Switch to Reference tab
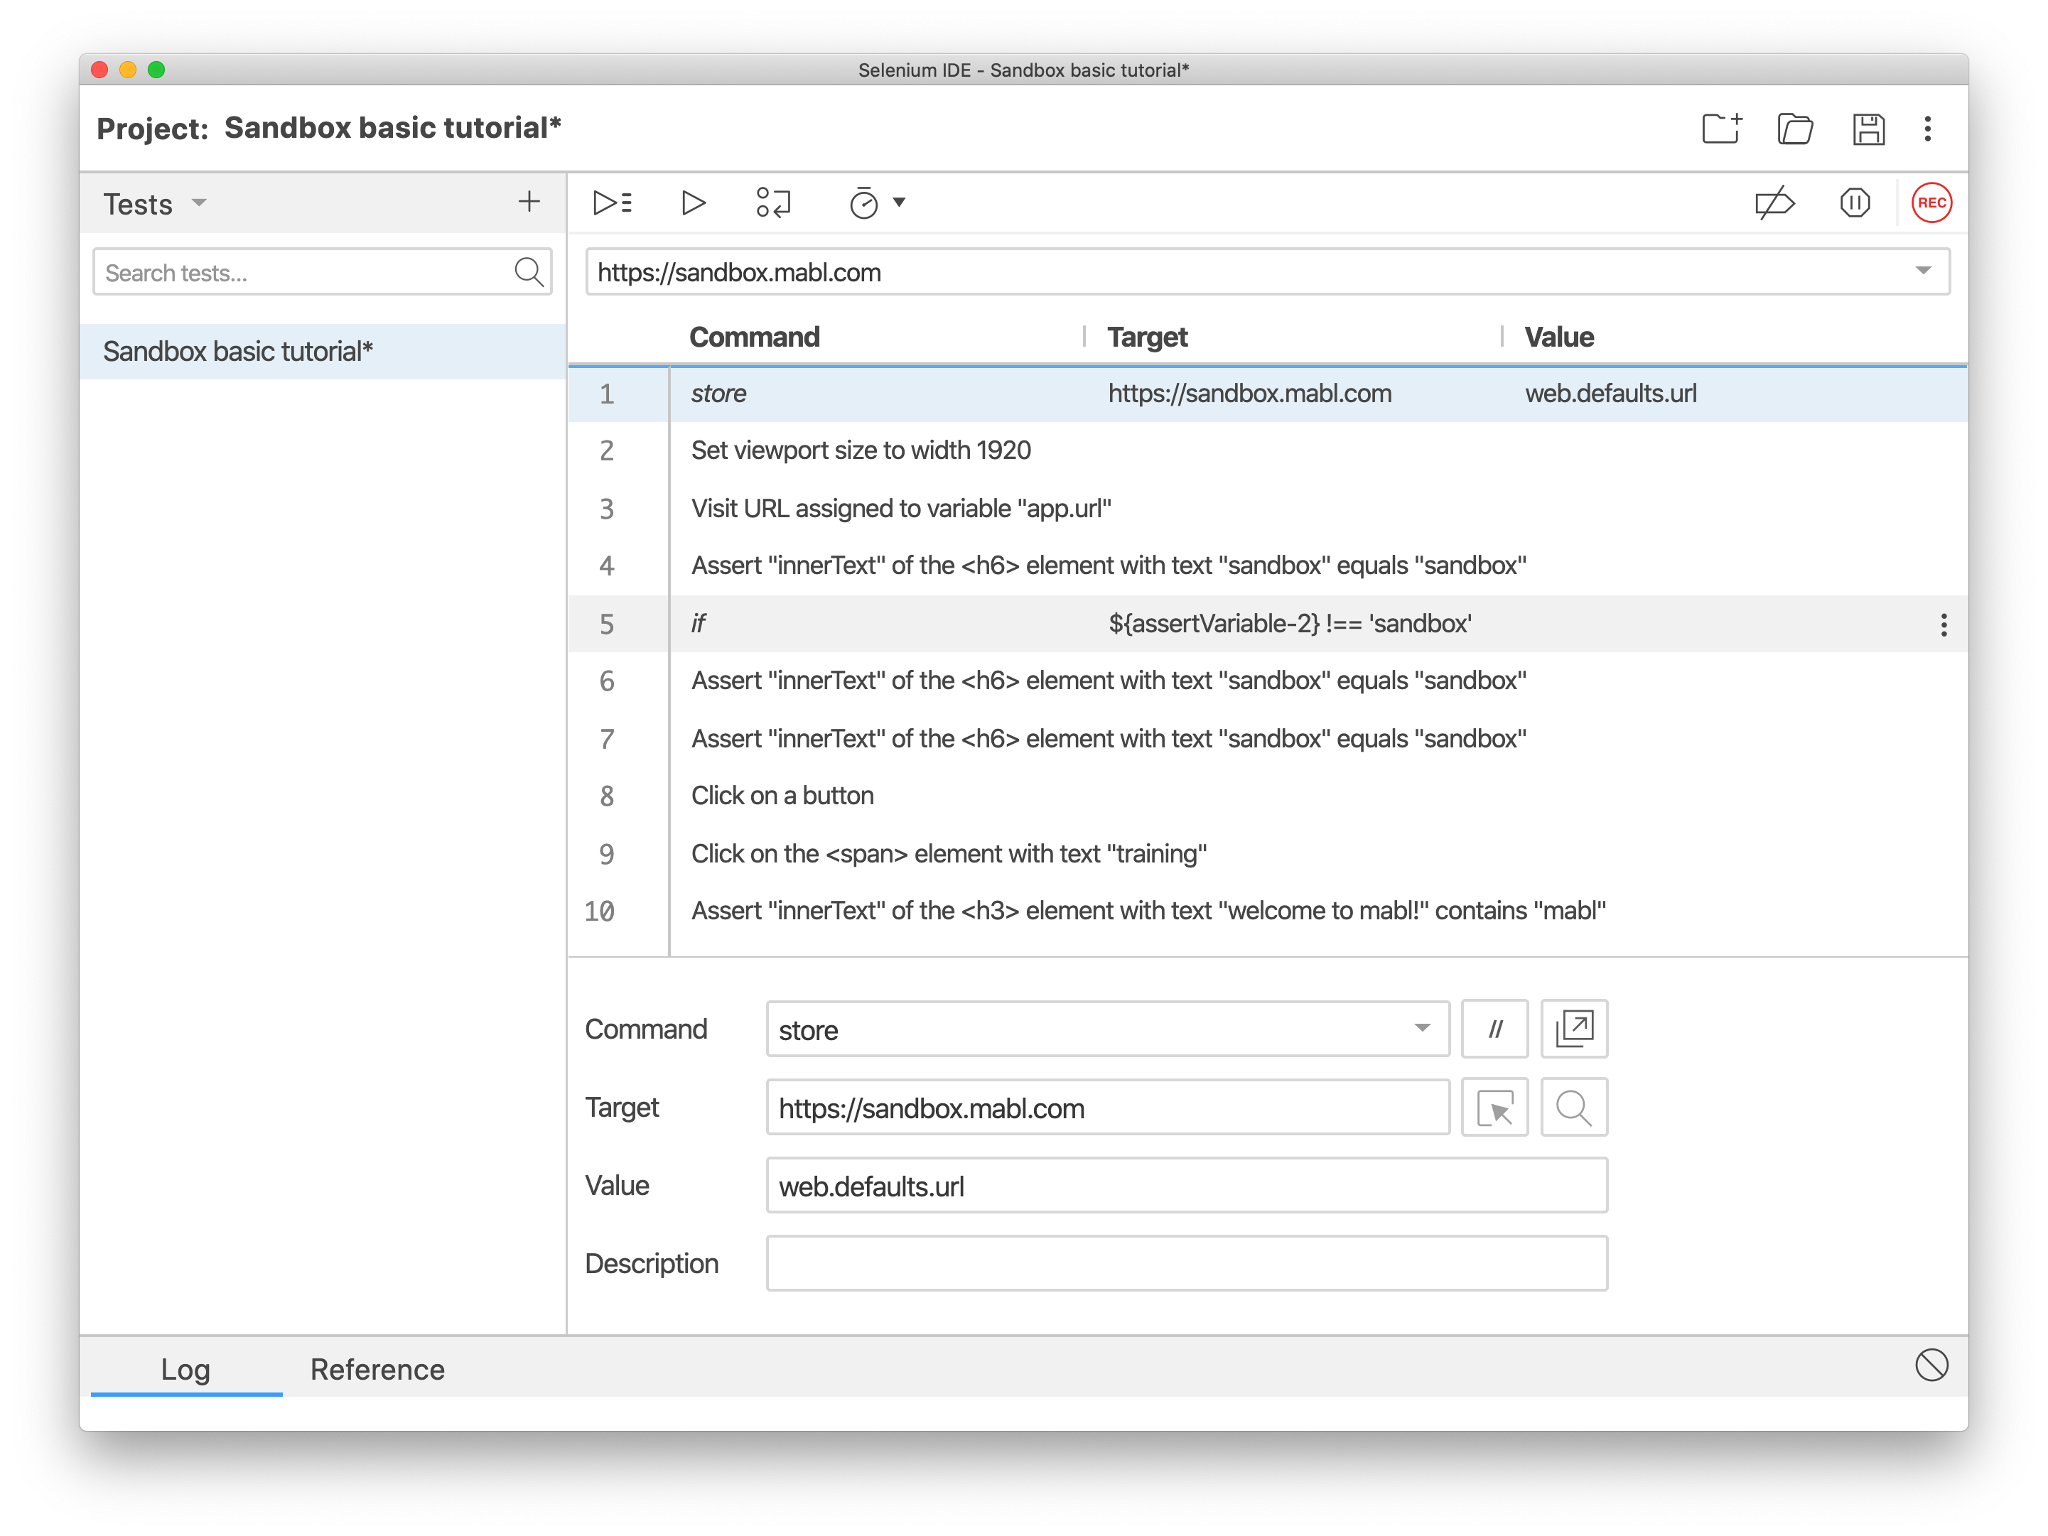This screenshot has height=1536, width=2048. point(377,1368)
